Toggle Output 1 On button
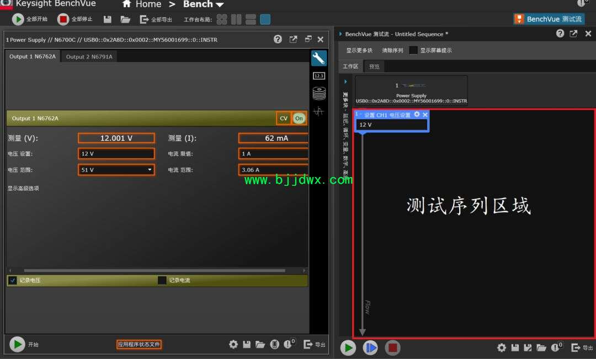596x359 pixels. click(x=299, y=118)
